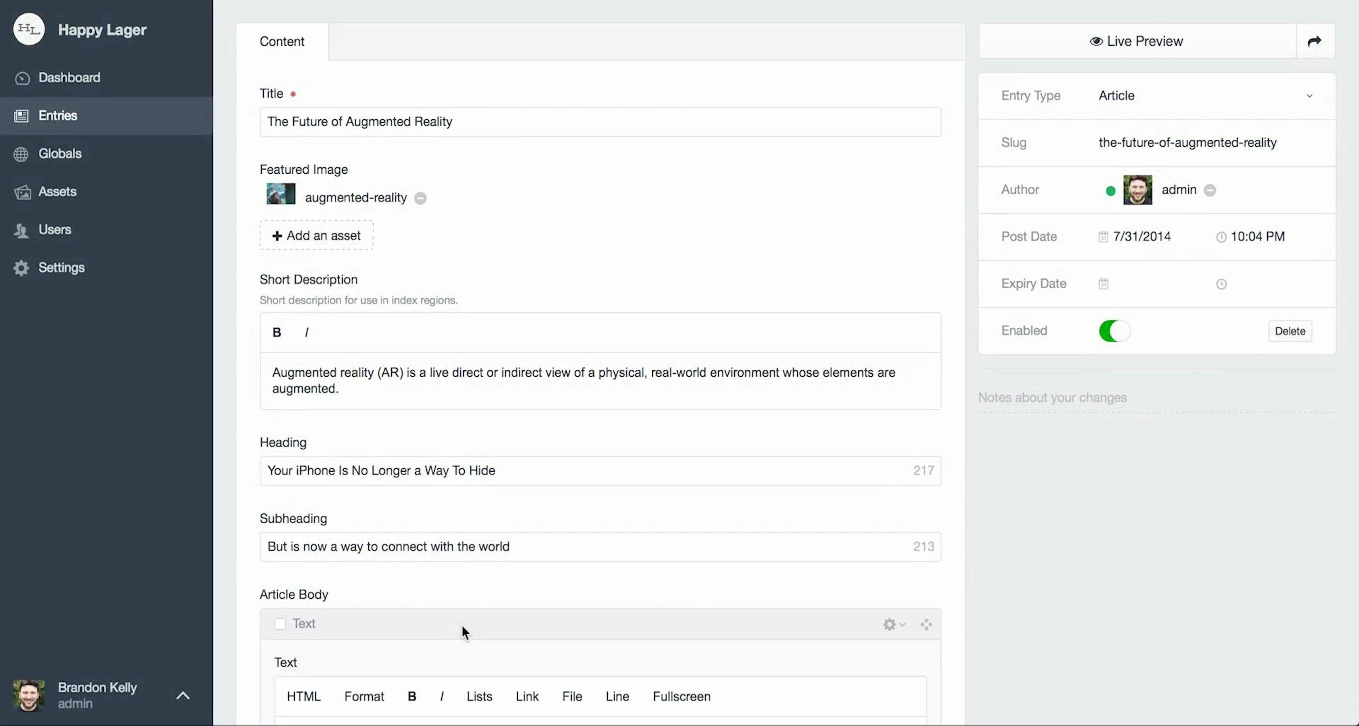Disable the Enabled toggle
Image resolution: width=1359 pixels, height=726 pixels.
click(1114, 330)
